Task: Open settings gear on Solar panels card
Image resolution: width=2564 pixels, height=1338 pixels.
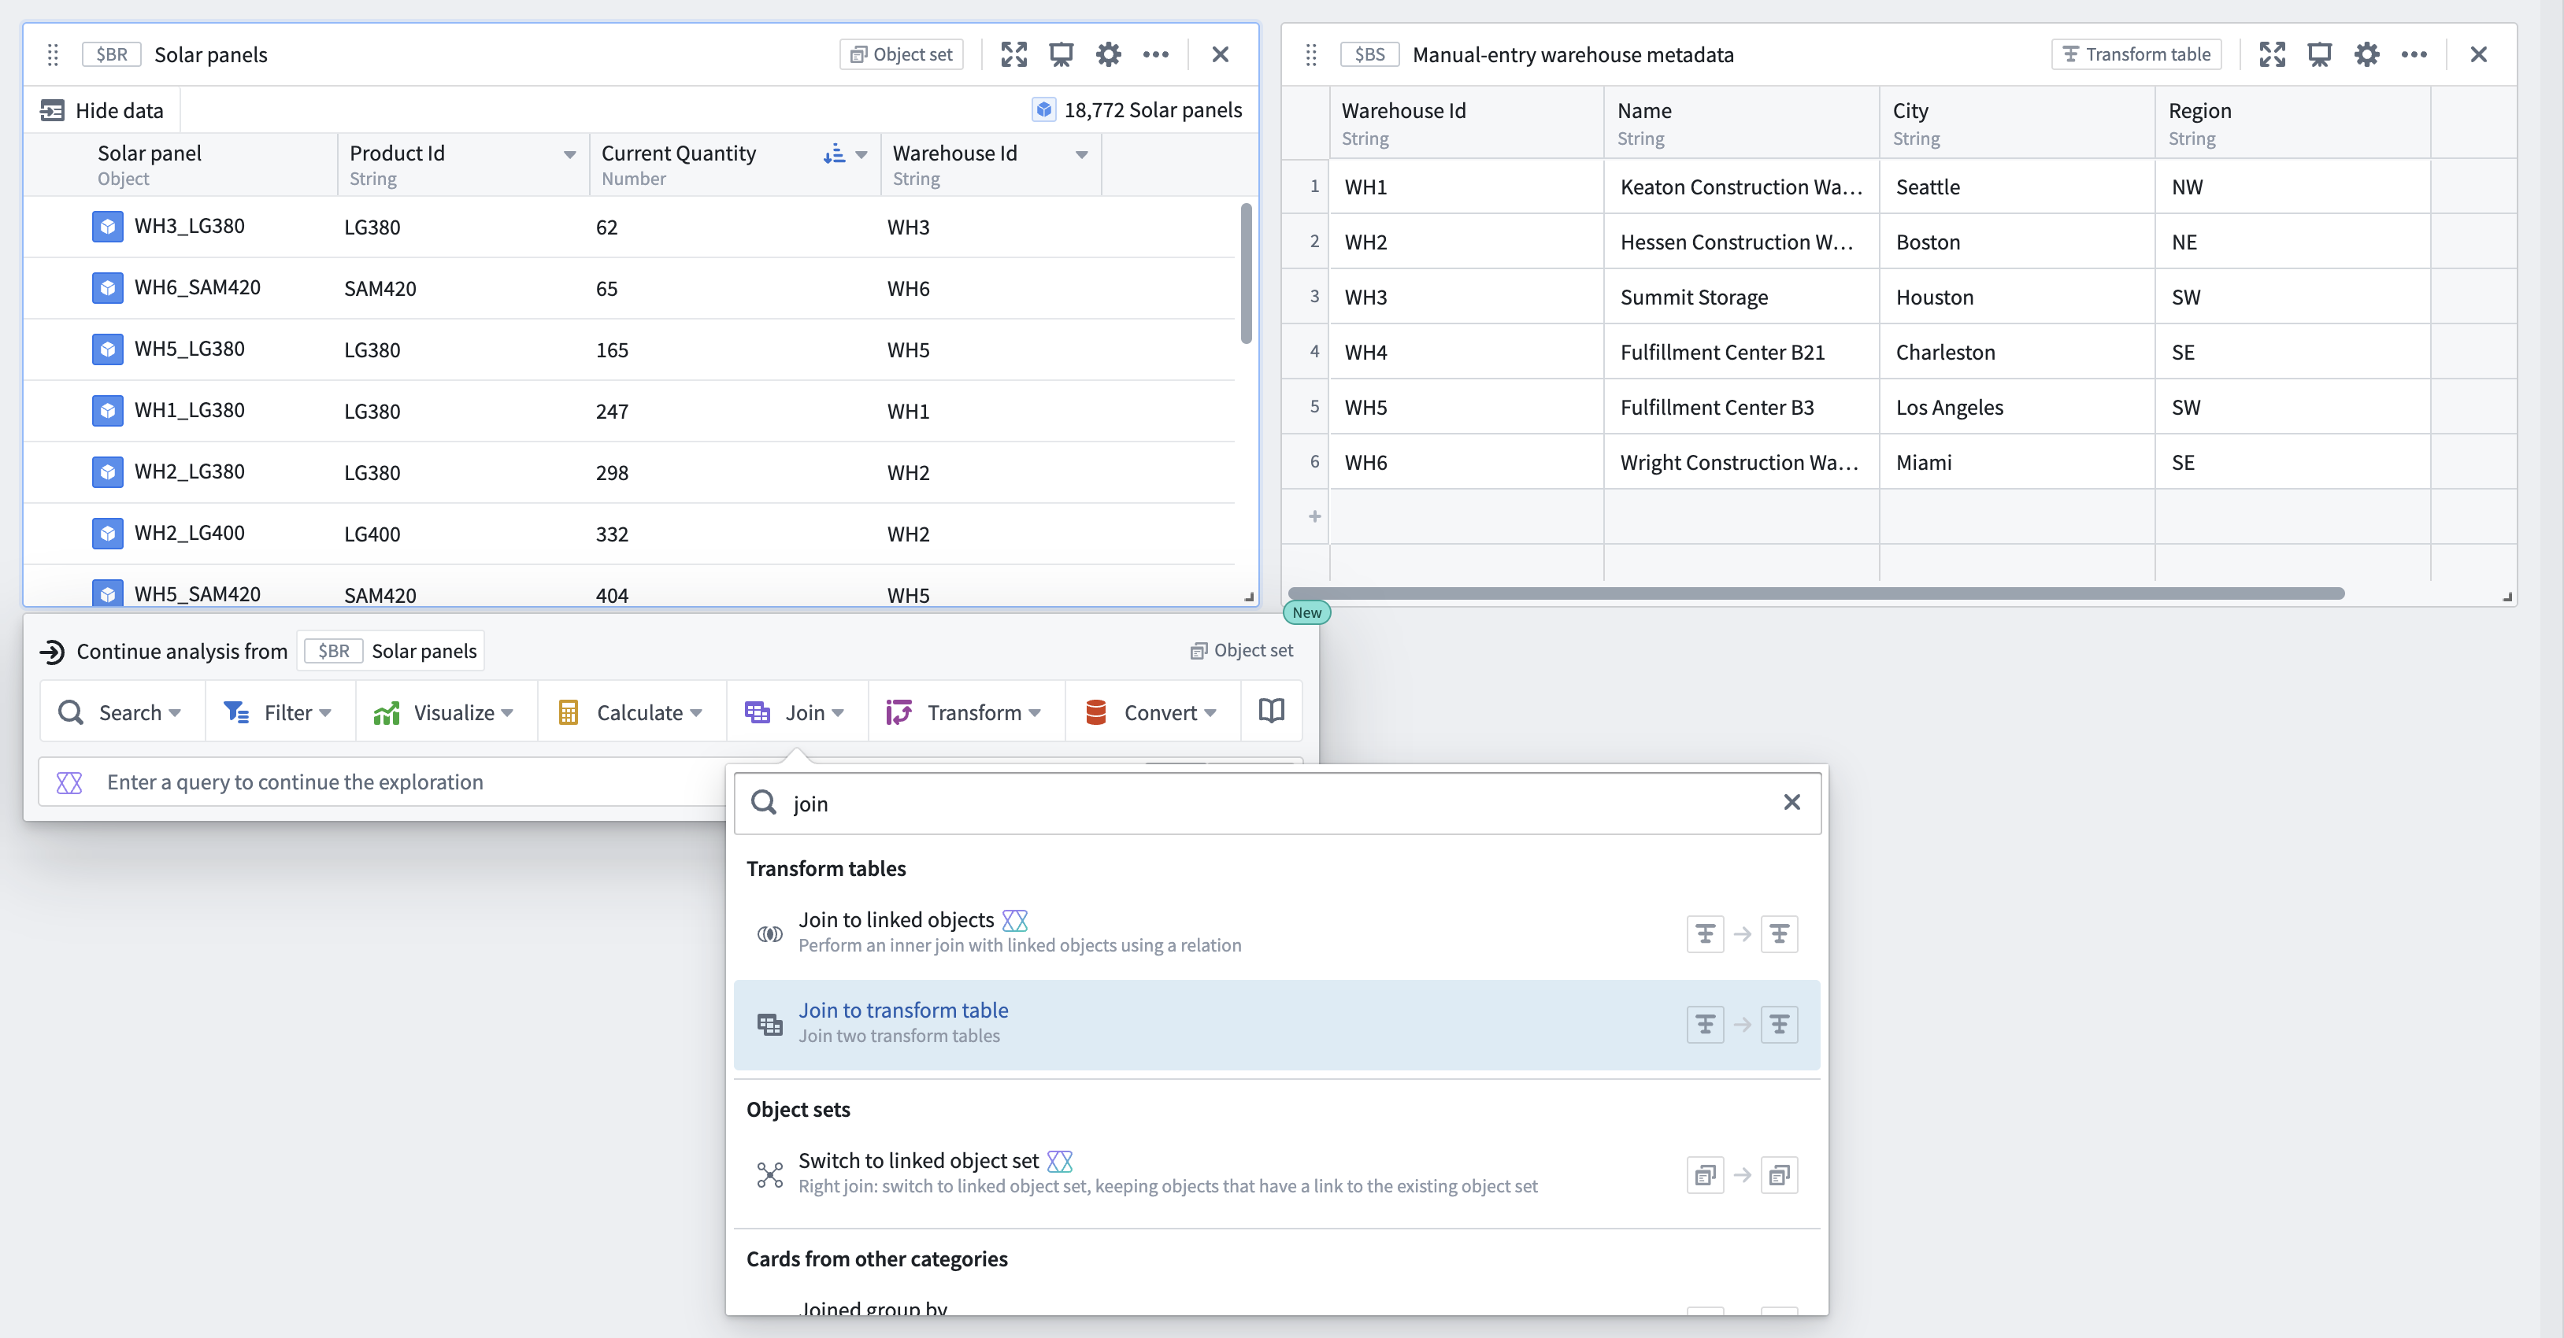Action: click(1108, 55)
